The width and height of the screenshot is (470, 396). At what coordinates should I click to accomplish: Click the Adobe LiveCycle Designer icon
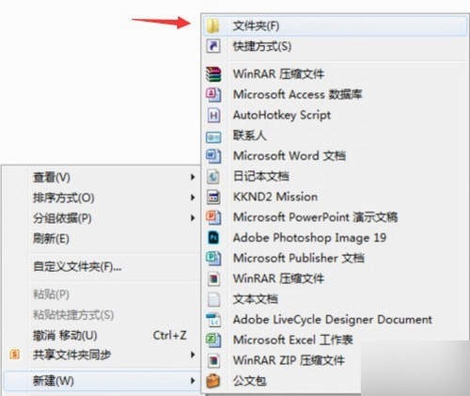pyautogui.click(x=213, y=320)
